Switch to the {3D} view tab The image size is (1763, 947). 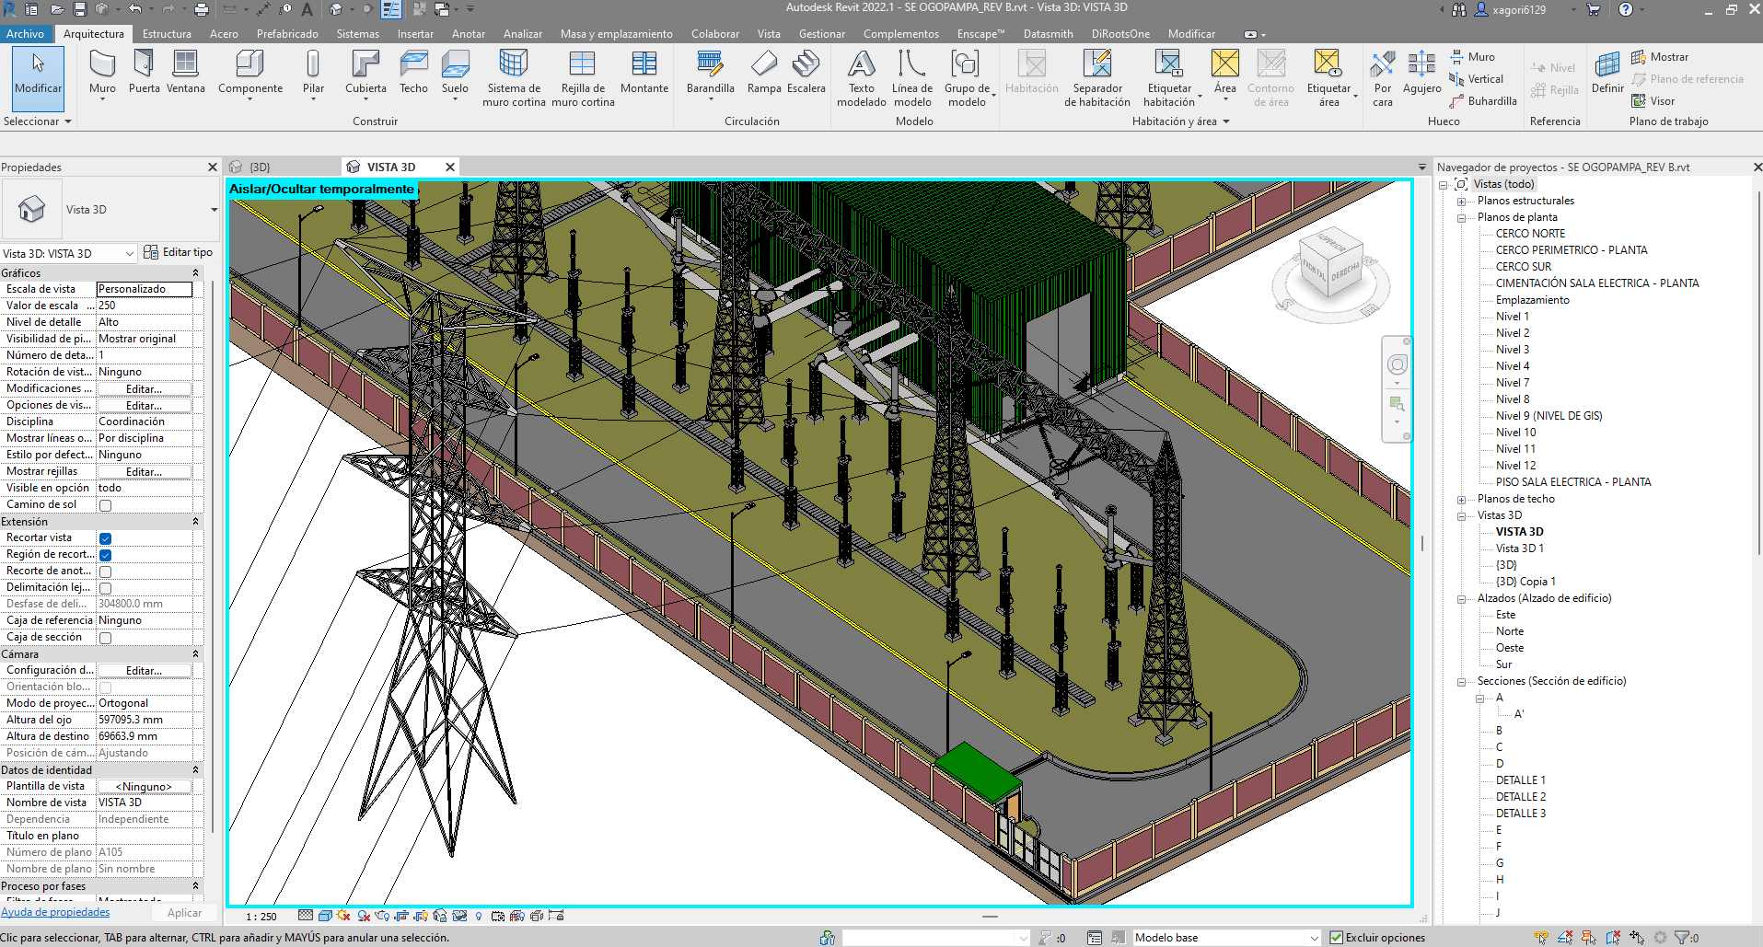(260, 167)
